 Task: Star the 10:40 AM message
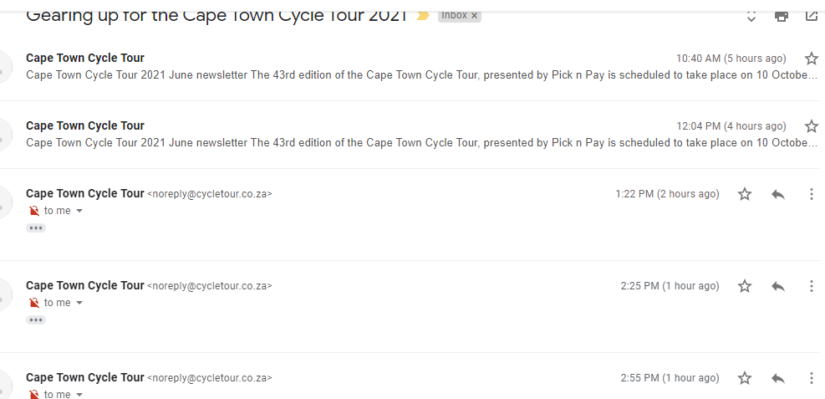pos(811,59)
